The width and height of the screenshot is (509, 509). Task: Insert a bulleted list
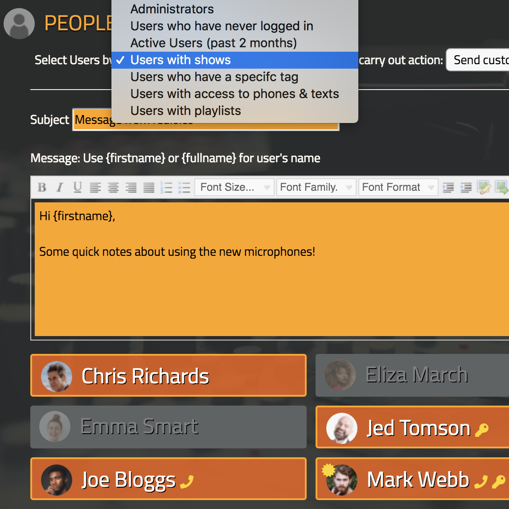tap(184, 187)
